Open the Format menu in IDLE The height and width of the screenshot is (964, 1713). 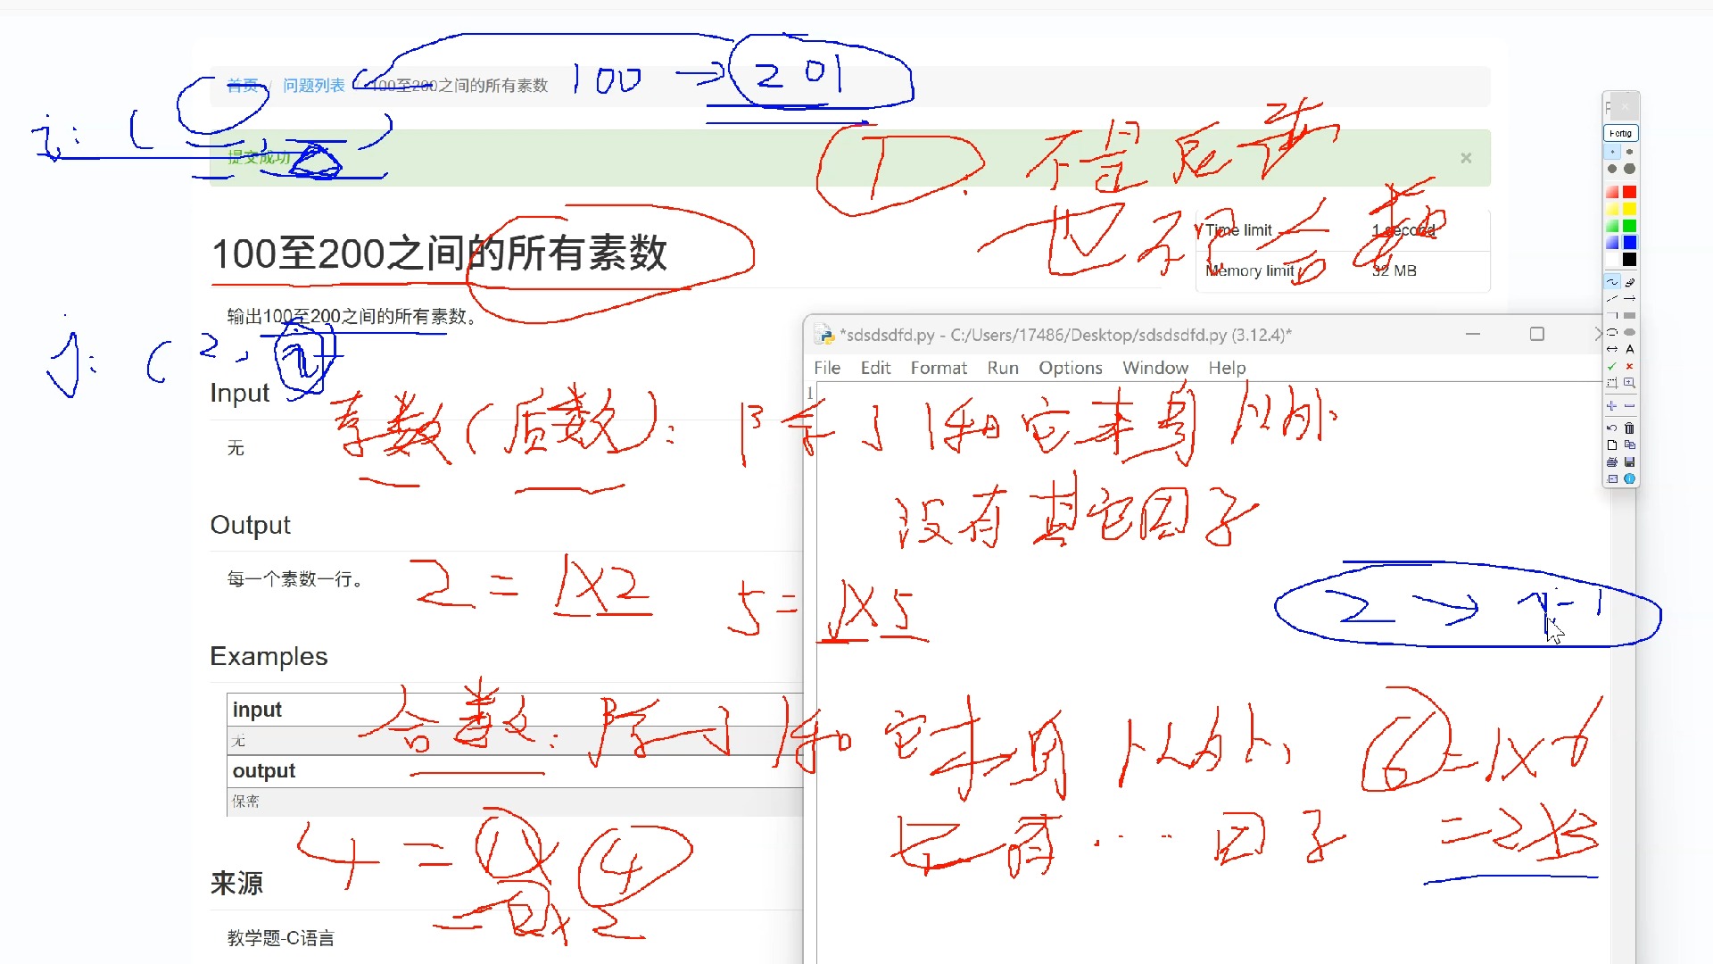(938, 368)
